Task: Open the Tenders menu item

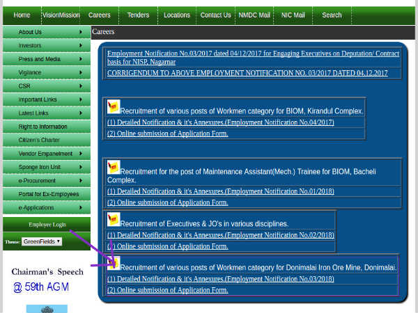Action: [x=138, y=15]
